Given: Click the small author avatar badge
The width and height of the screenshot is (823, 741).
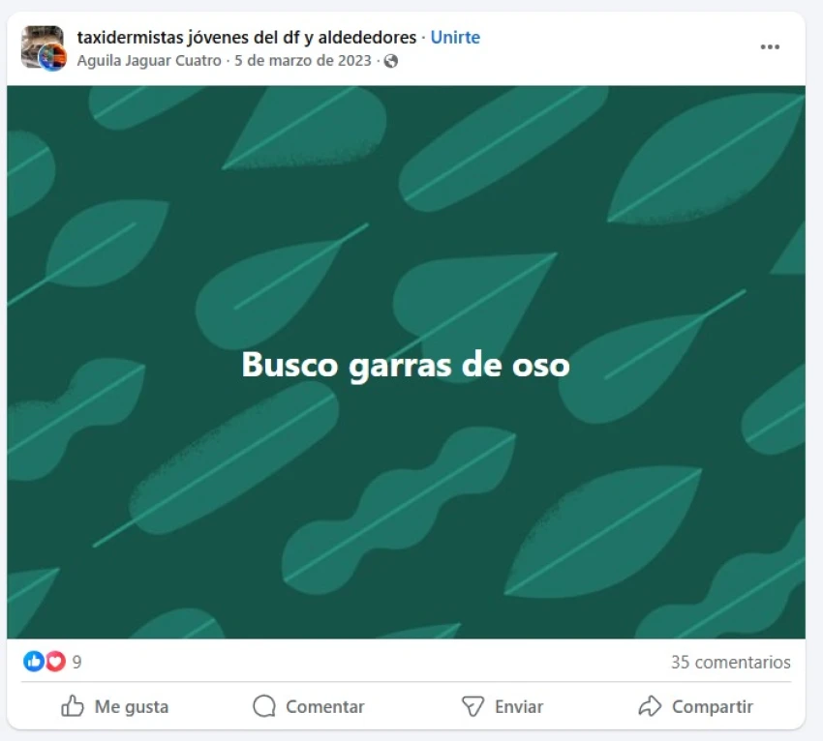Looking at the screenshot, I should (52, 57).
